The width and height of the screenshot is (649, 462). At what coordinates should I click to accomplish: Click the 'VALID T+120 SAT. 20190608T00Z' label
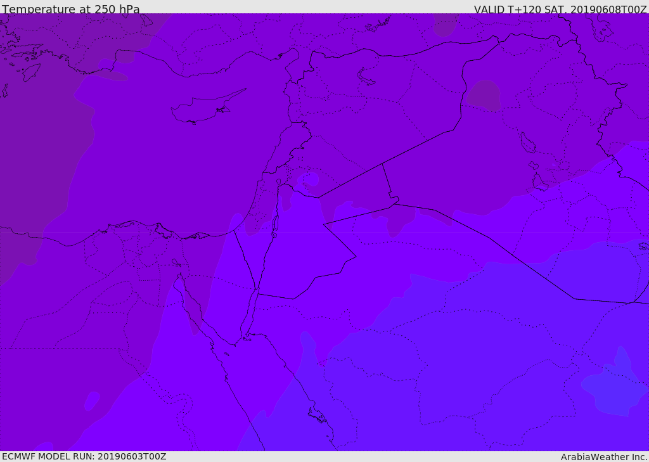coord(560,10)
